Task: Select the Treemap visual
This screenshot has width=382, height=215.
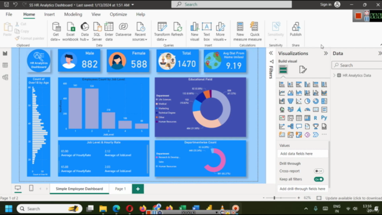Action: (x=324, y=101)
